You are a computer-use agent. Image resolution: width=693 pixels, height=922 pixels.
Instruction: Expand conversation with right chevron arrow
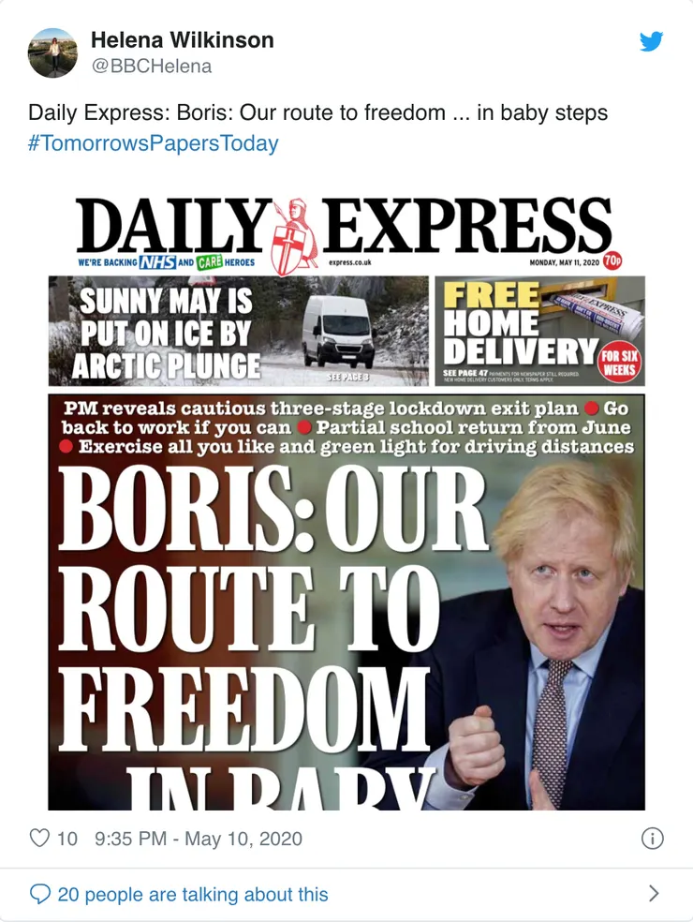tap(654, 894)
